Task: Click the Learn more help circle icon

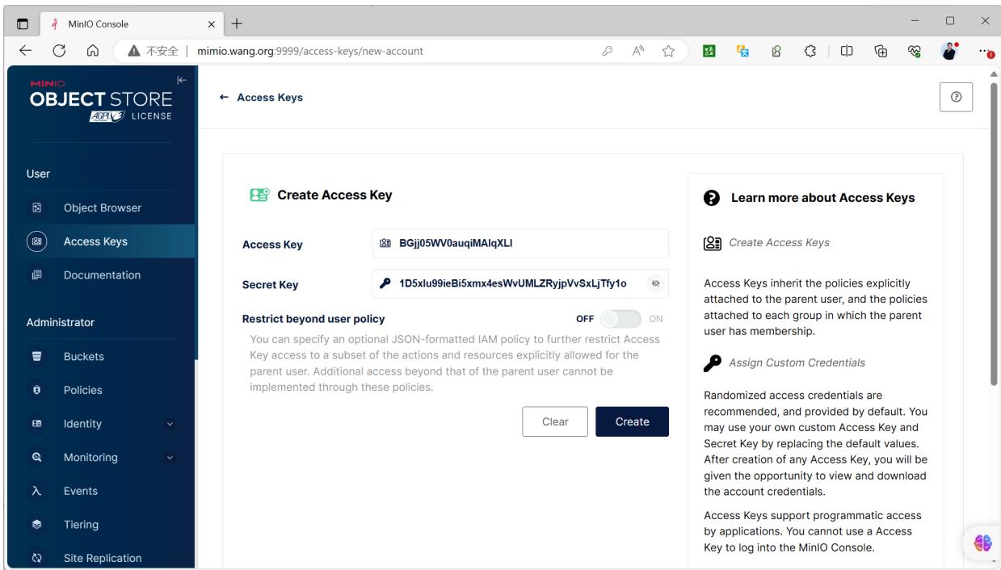Action: click(712, 198)
